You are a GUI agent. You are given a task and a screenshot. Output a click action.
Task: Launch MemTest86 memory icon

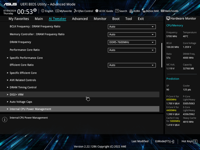click(x=163, y=11)
